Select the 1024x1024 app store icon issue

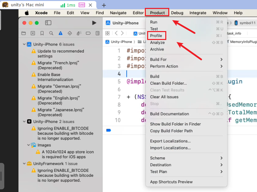68,154
